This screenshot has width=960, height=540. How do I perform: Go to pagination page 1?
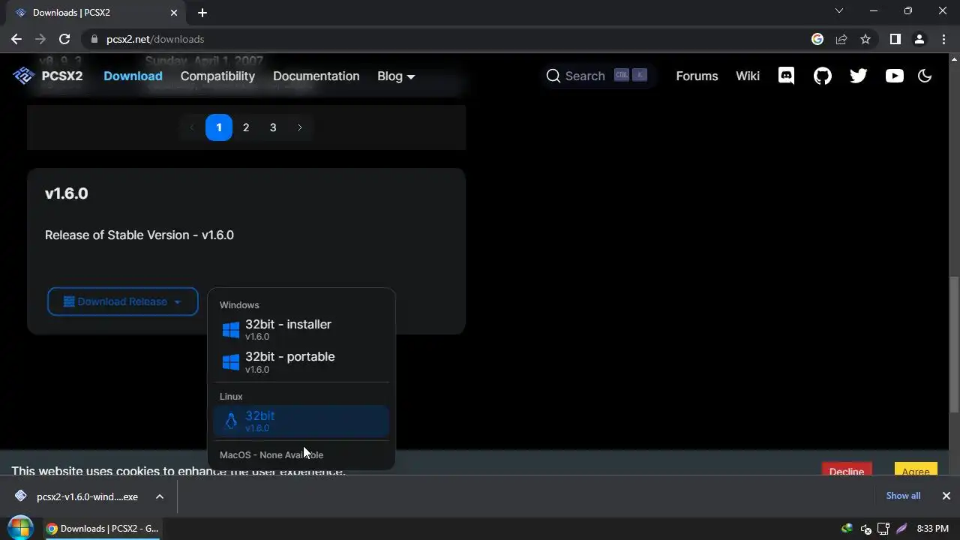(219, 127)
